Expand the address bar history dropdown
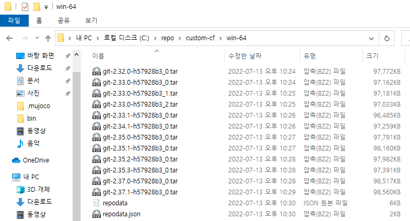Screen dimensions: 410x221 pyautogui.click(x=371, y=39)
